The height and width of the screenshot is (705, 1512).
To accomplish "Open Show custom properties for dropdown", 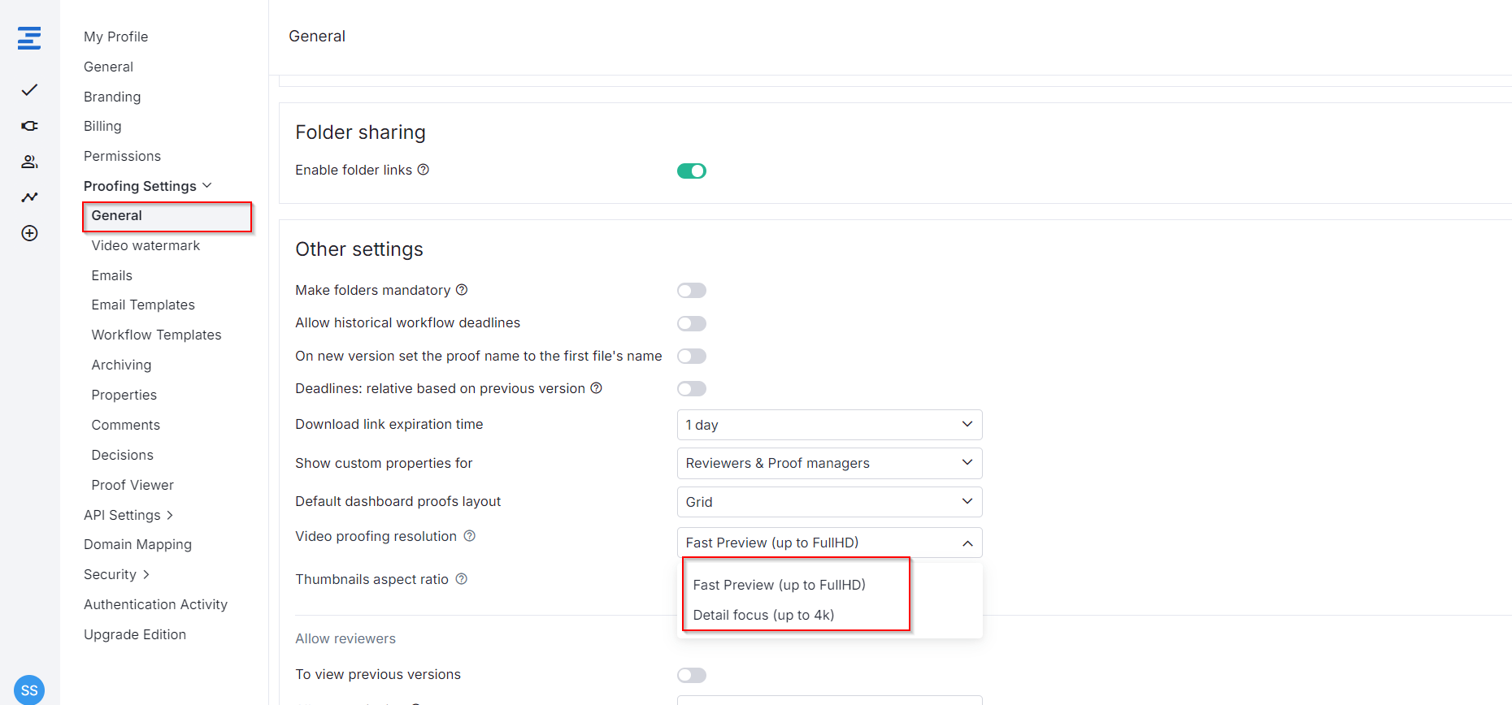I will [828, 463].
